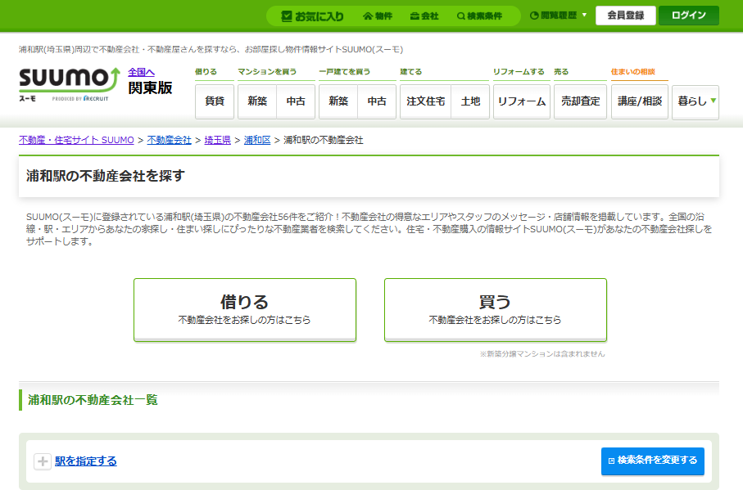Click the 借りる category label above 賃貸
743x490 pixels.
click(206, 72)
